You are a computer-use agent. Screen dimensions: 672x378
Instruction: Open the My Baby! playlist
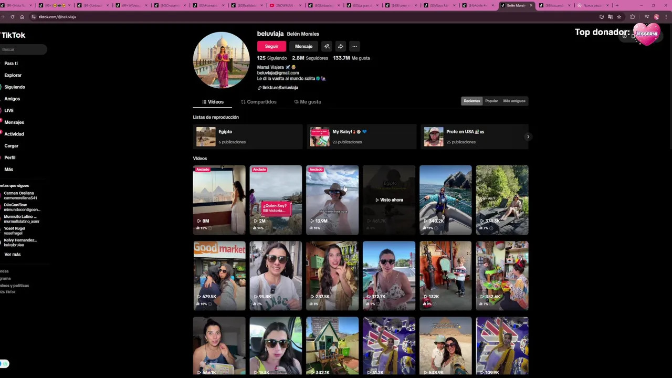point(361,136)
